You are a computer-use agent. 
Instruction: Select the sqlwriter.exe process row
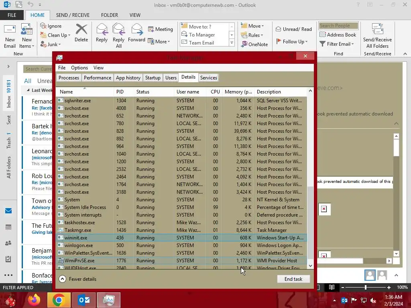click(181, 101)
